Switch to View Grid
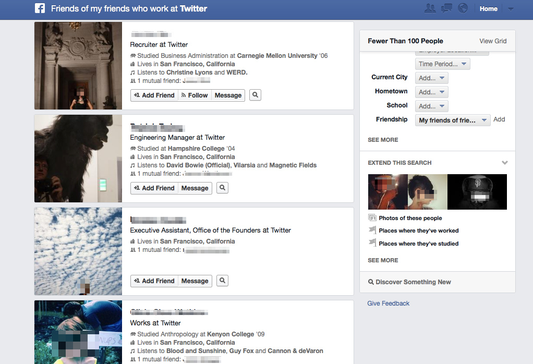This screenshot has height=364, width=533. point(493,41)
